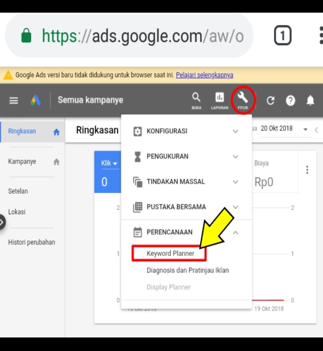Viewport: 323px width, 351px height.
Task: Expand the side panel arrow handle
Action: click(x=2, y=222)
